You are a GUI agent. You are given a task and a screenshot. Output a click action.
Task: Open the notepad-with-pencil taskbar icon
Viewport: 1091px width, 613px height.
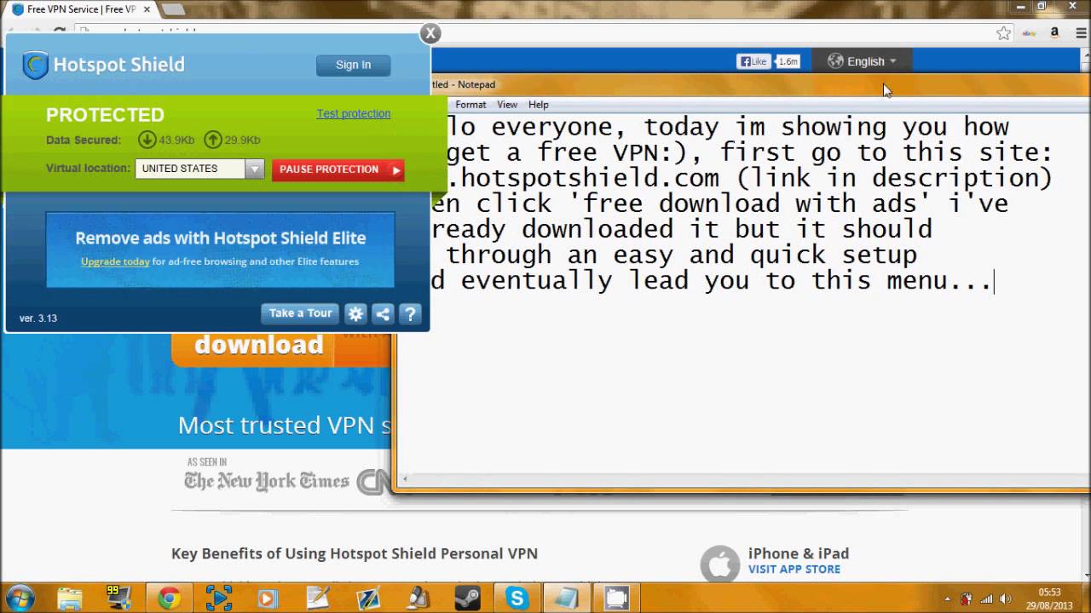click(x=318, y=599)
